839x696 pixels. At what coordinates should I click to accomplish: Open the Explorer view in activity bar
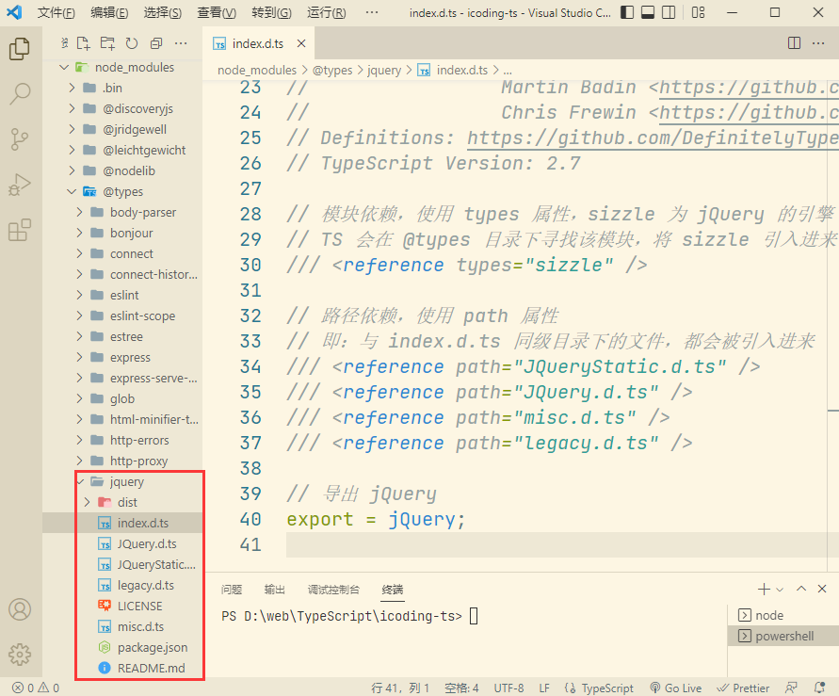pyautogui.click(x=20, y=49)
